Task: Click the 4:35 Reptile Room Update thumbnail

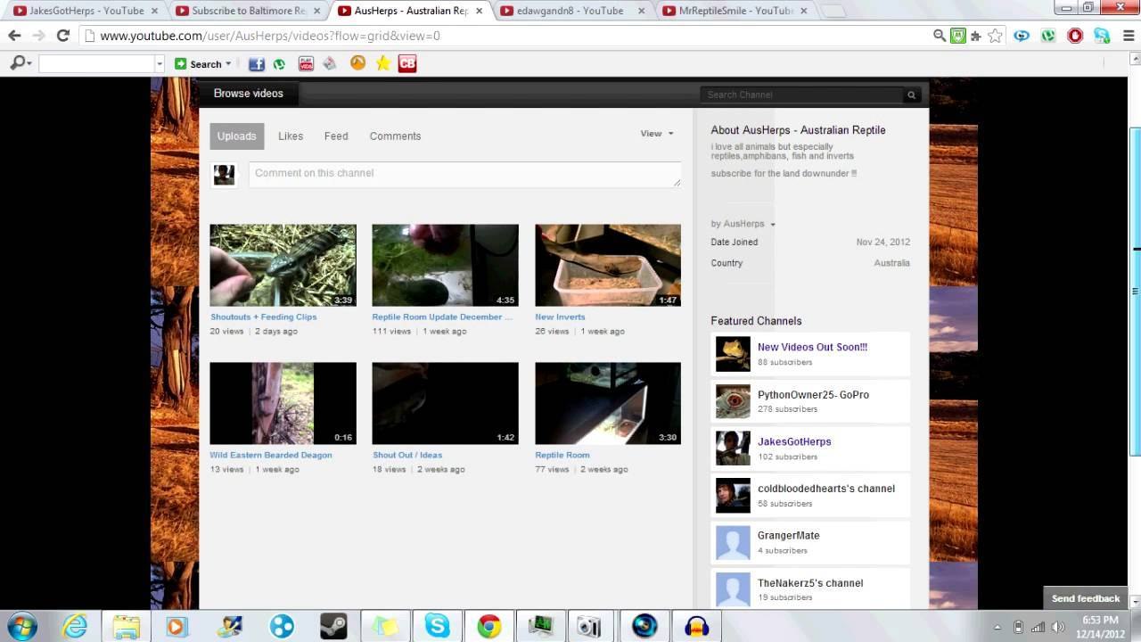Action: coord(446,265)
